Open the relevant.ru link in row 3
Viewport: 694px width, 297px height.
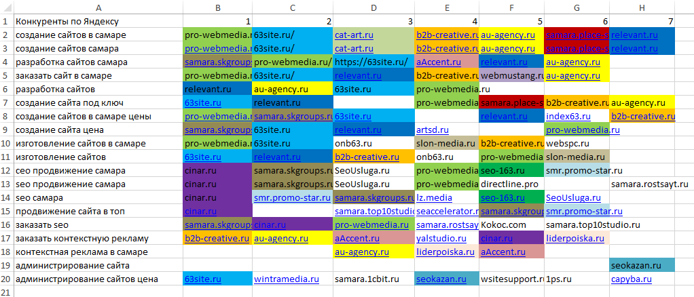tap(634, 49)
